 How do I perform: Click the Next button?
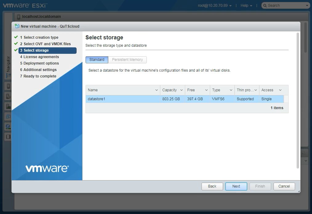tap(236, 186)
